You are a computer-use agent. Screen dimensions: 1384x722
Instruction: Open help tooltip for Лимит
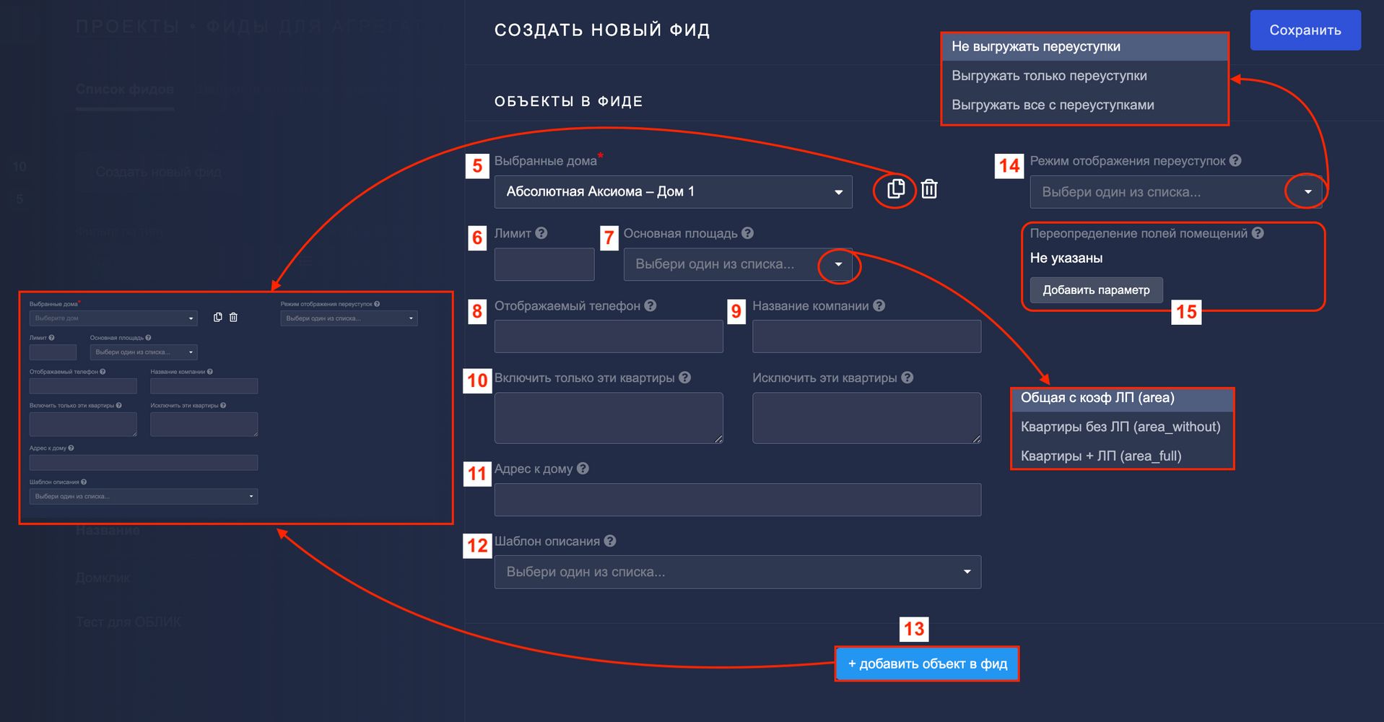(x=541, y=233)
